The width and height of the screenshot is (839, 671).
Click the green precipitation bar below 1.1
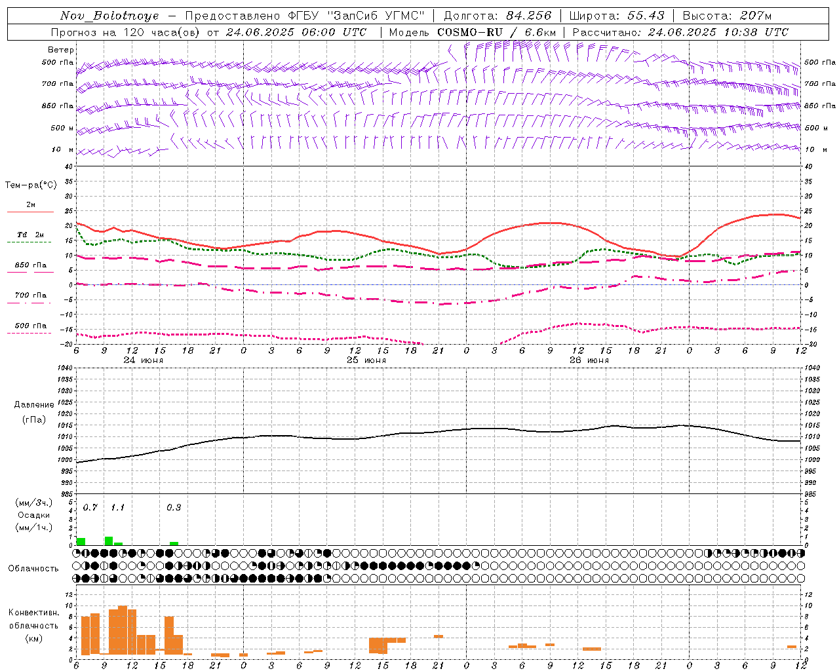coord(109,541)
